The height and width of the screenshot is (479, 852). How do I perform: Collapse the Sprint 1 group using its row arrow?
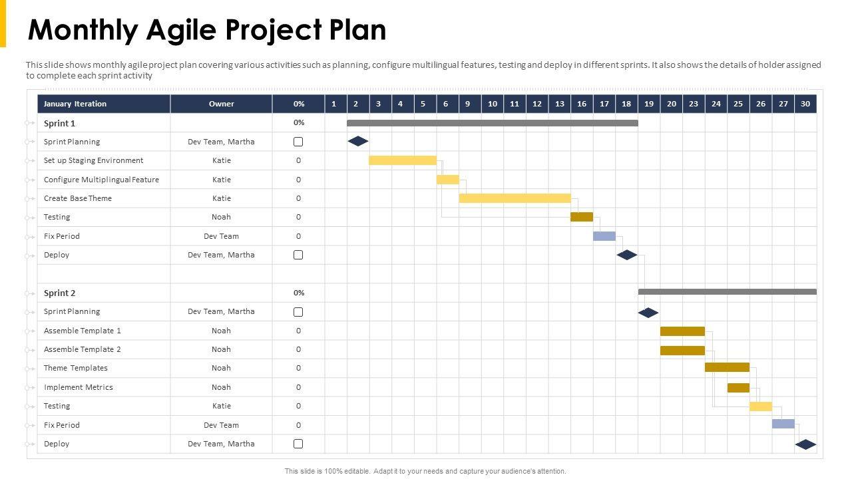31,123
